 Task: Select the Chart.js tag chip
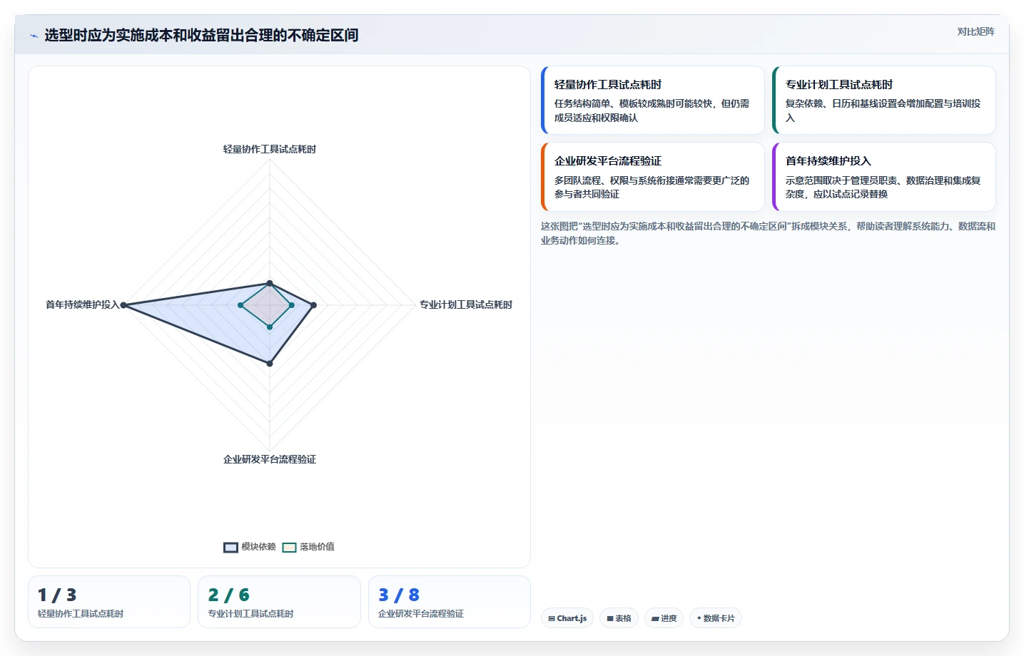567,618
